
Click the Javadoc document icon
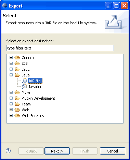pyautogui.click(x=25, y=86)
